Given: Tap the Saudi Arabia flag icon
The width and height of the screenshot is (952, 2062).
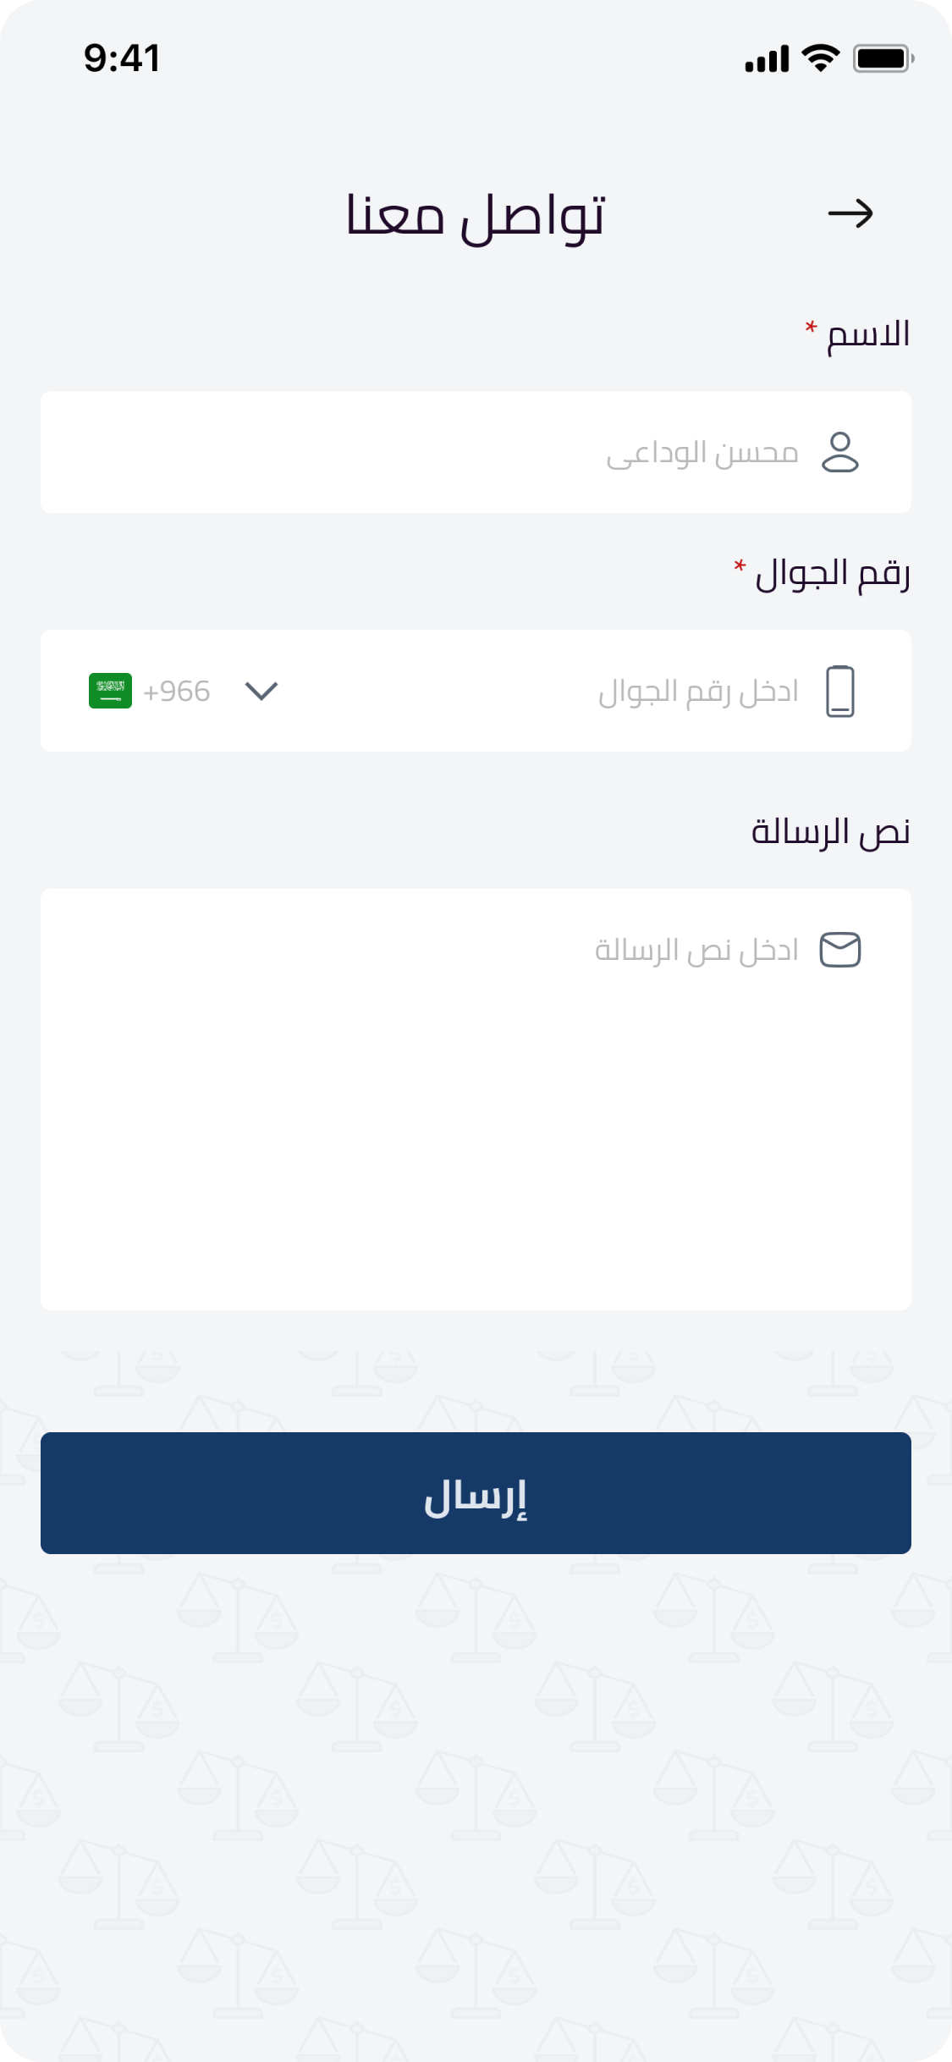Looking at the screenshot, I should point(110,691).
